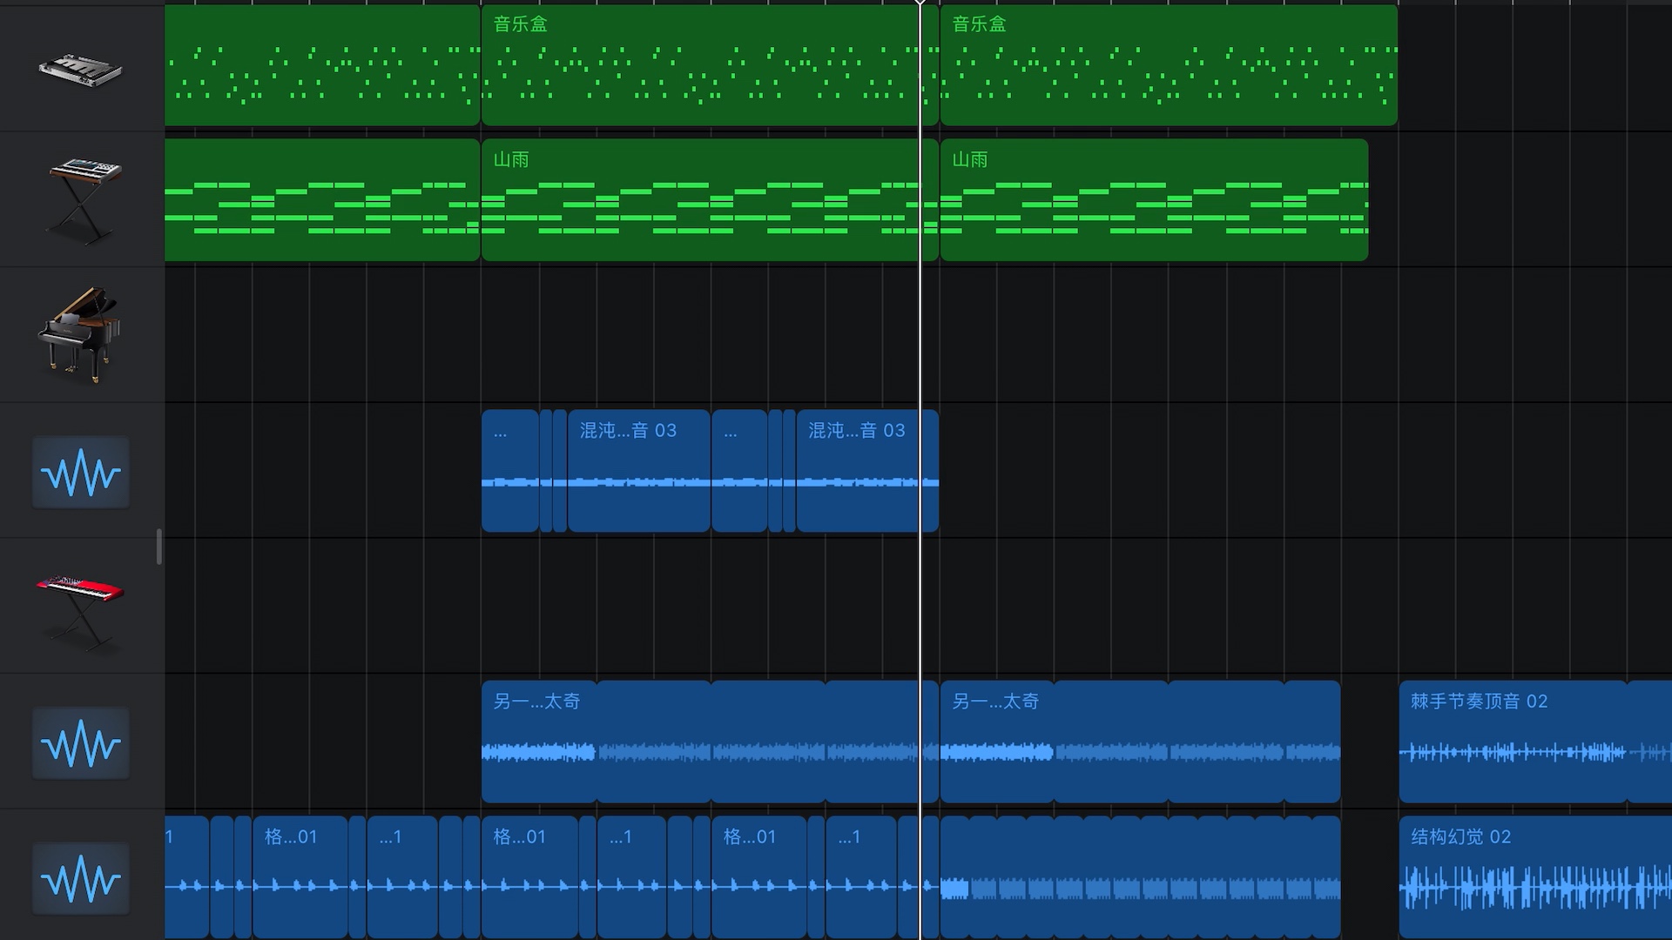
Task: Select the red keyboard track icon
Action: pos(80,613)
